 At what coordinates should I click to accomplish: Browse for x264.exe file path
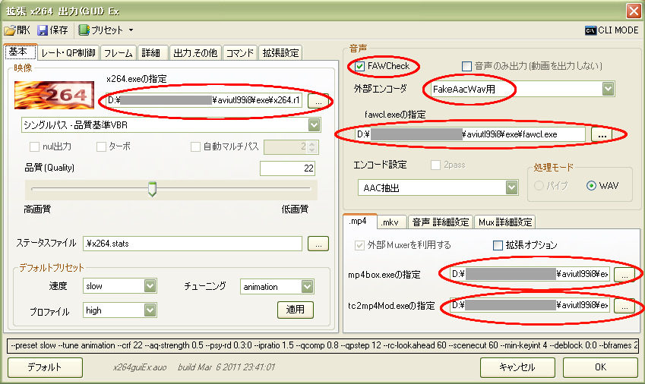(318, 100)
